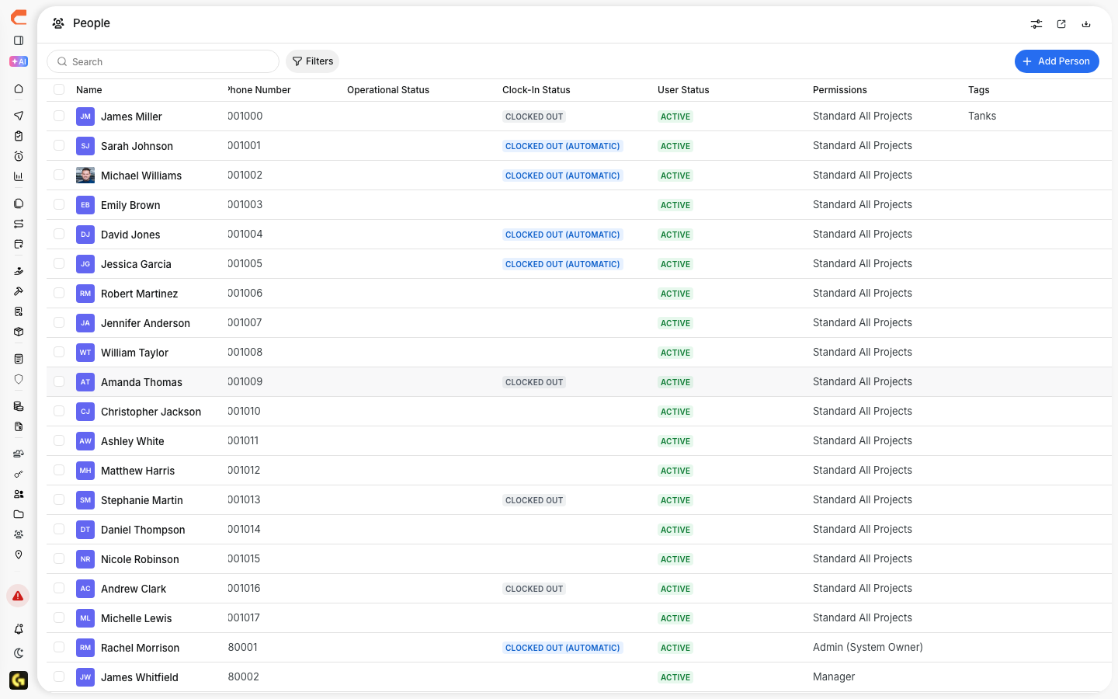
Task: Sort by the User Status column header
Action: pyautogui.click(x=683, y=90)
